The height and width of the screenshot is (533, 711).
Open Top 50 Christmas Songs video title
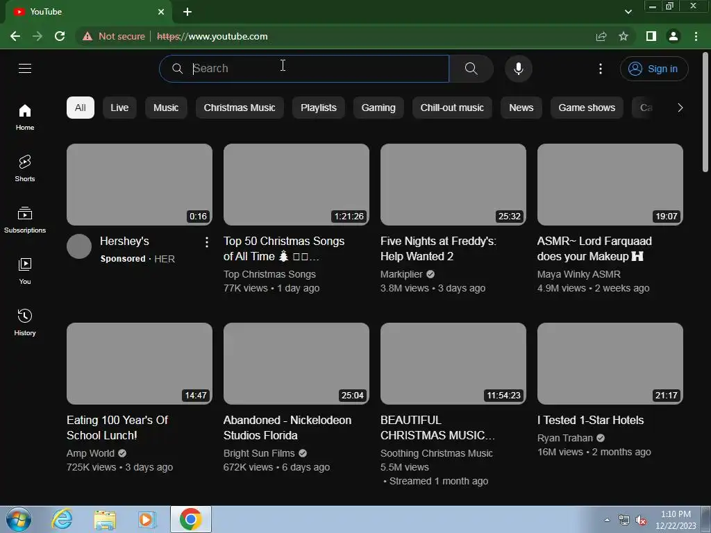pos(284,249)
